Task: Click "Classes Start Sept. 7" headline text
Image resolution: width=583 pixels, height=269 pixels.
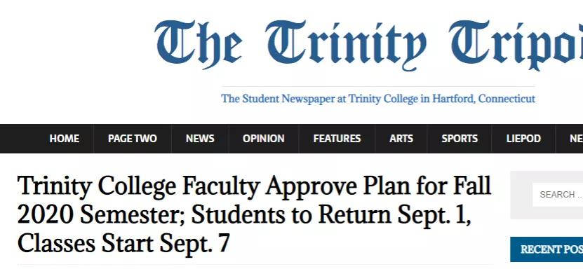Action: [x=123, y=243]
